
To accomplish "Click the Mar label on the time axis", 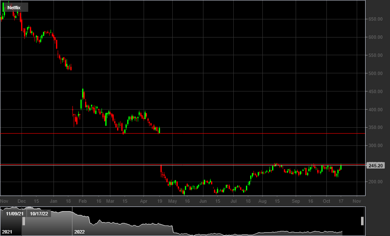I will 110,201.
